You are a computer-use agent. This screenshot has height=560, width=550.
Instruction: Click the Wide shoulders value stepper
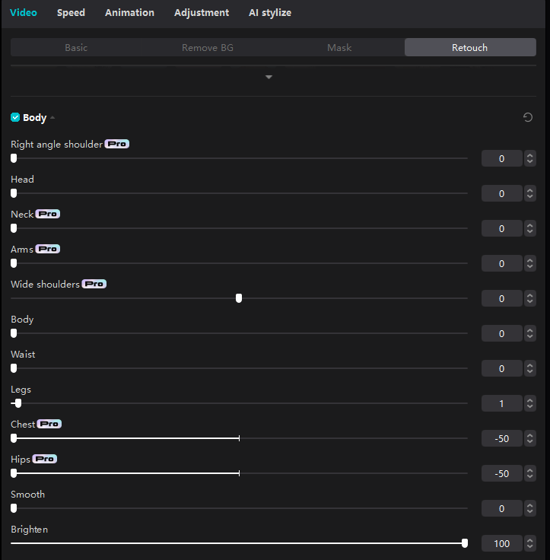[530, 298]
